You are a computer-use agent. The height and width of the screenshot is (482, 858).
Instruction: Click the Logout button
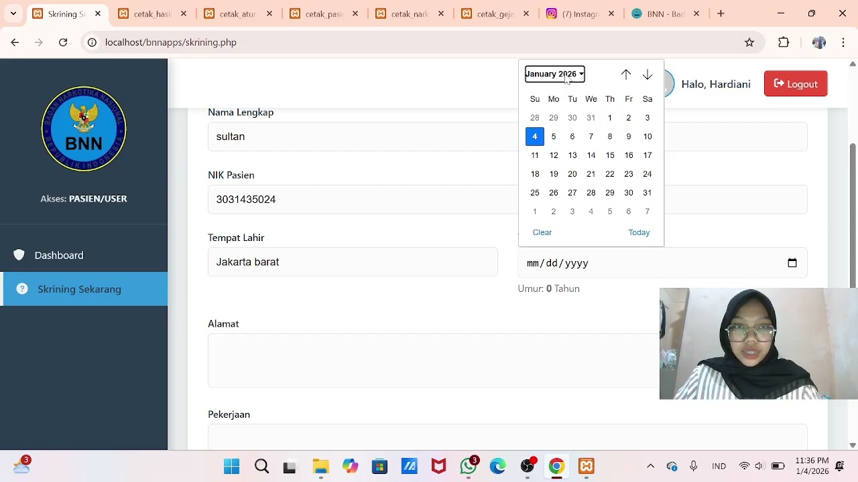(796, 84)
